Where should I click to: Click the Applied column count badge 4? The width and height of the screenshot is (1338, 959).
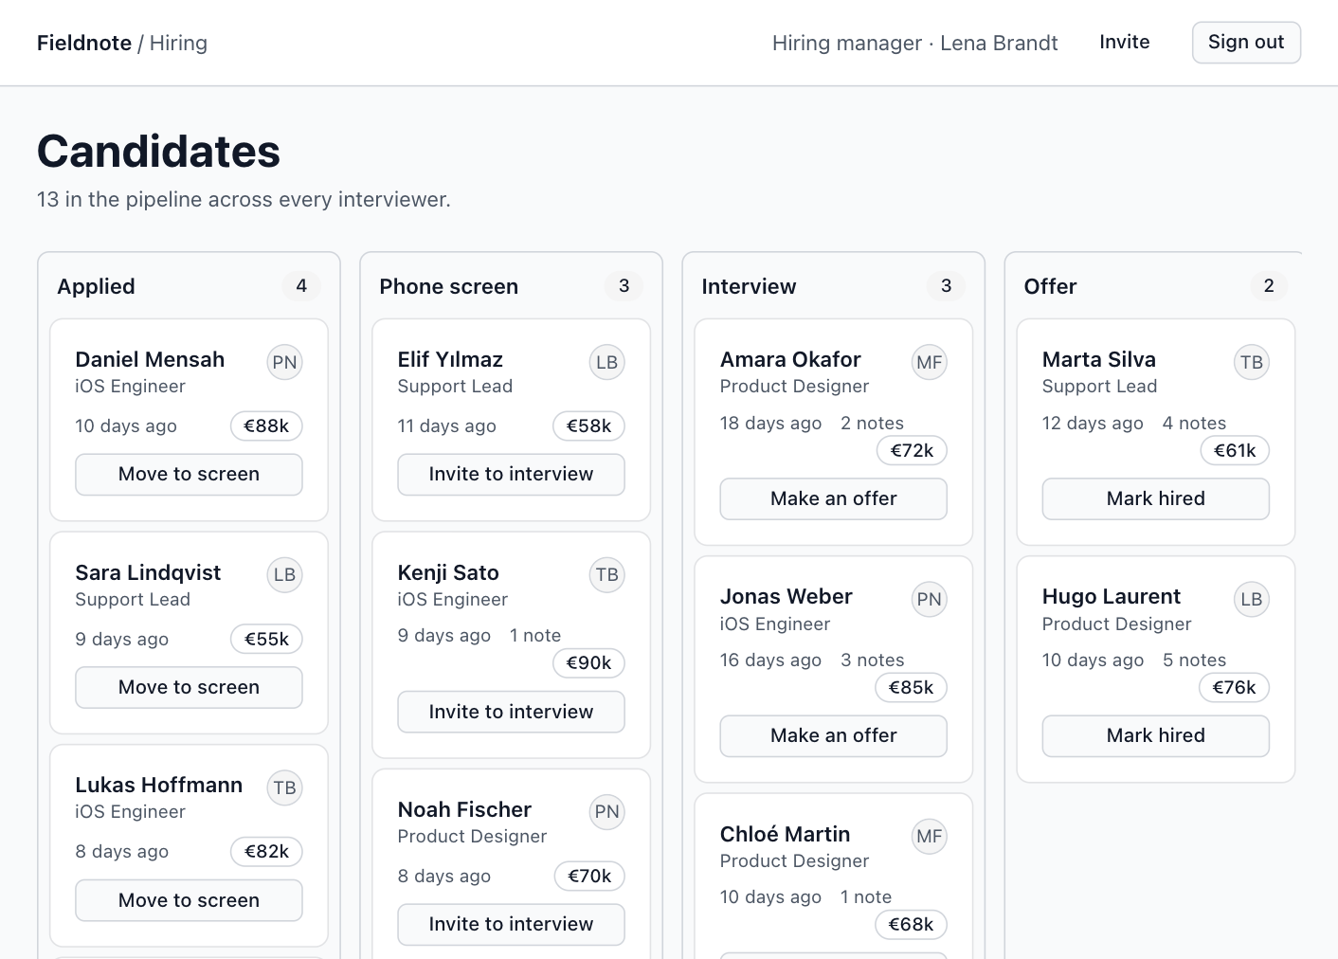[301, 286]
